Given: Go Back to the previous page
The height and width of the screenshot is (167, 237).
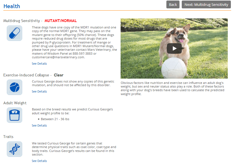Looking at the screenshot, I should pos(173,4).
